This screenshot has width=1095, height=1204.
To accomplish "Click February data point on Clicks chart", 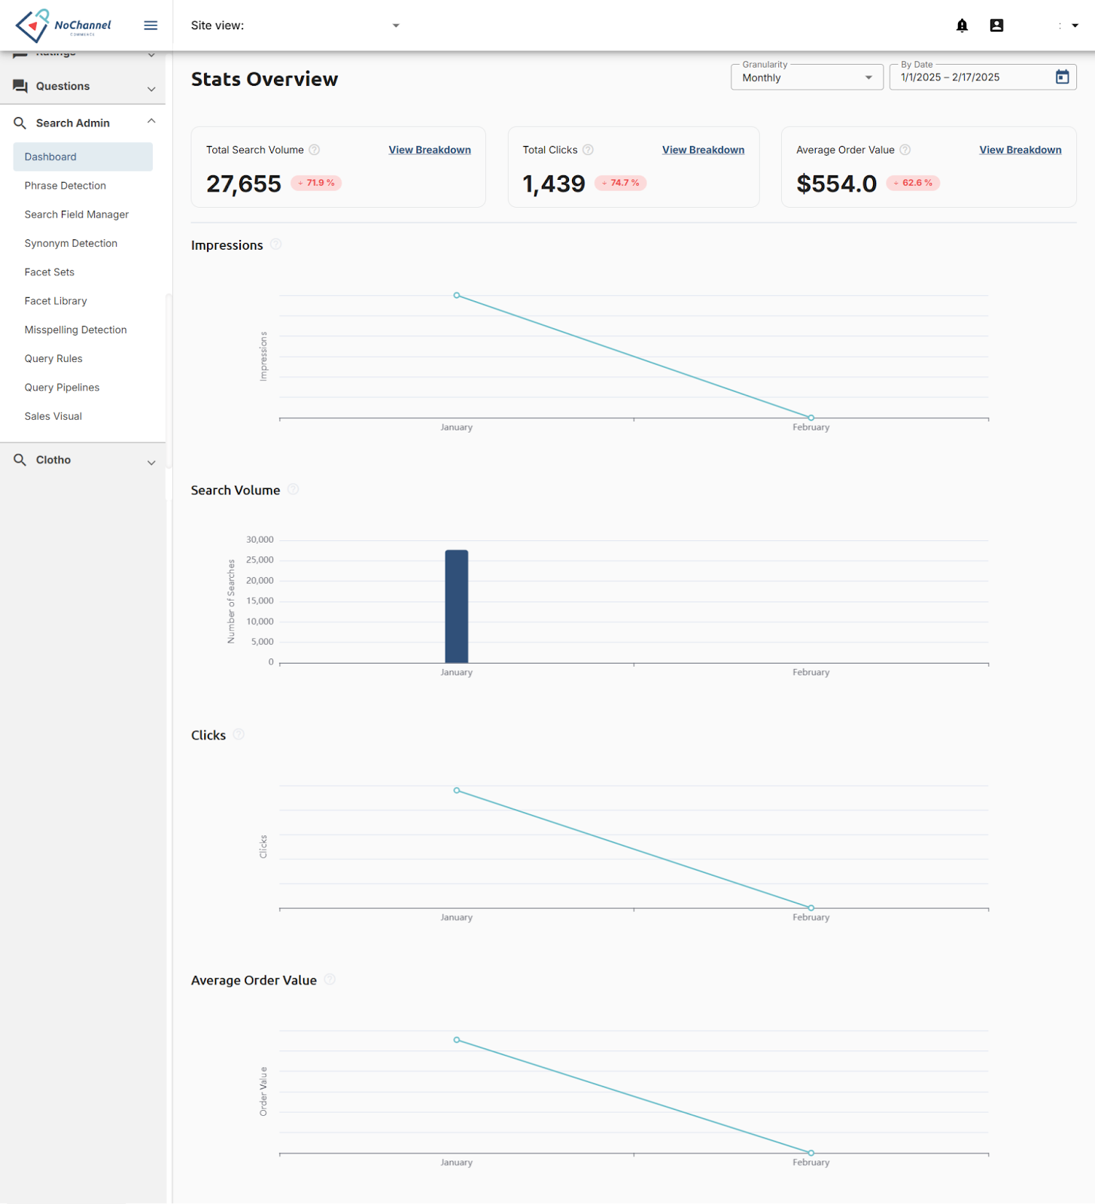I will (x=811, y=908).
